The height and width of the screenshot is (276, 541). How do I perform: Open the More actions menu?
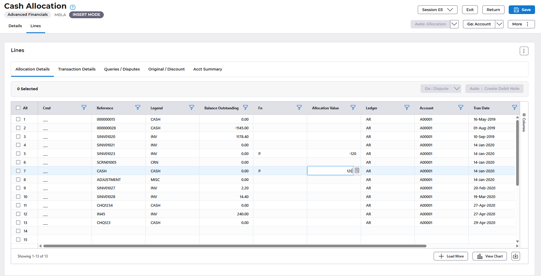click(521, 24)
